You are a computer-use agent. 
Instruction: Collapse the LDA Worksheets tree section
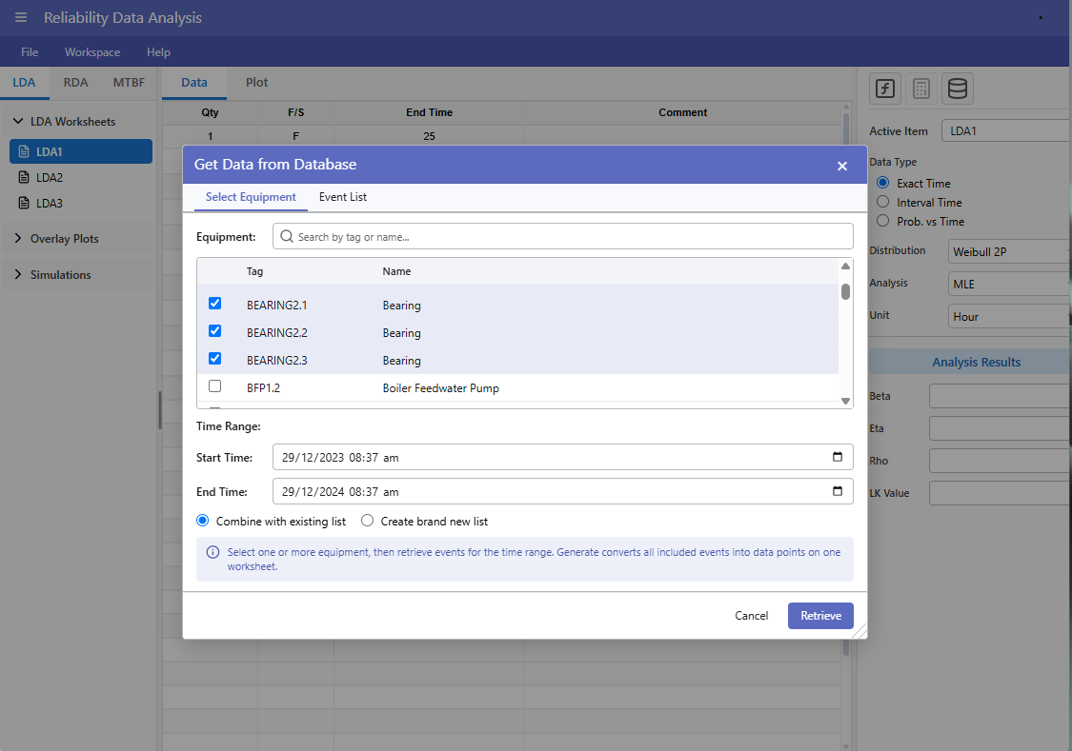[18, 121]
